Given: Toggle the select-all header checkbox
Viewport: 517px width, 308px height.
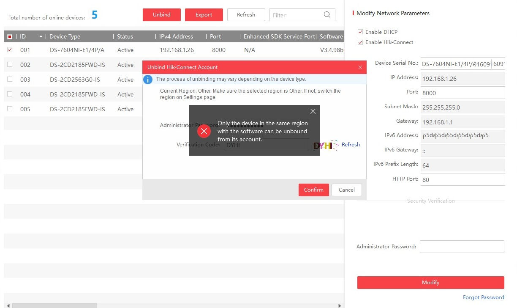Looking at the screenshot, I should click(x=10, y=37).
